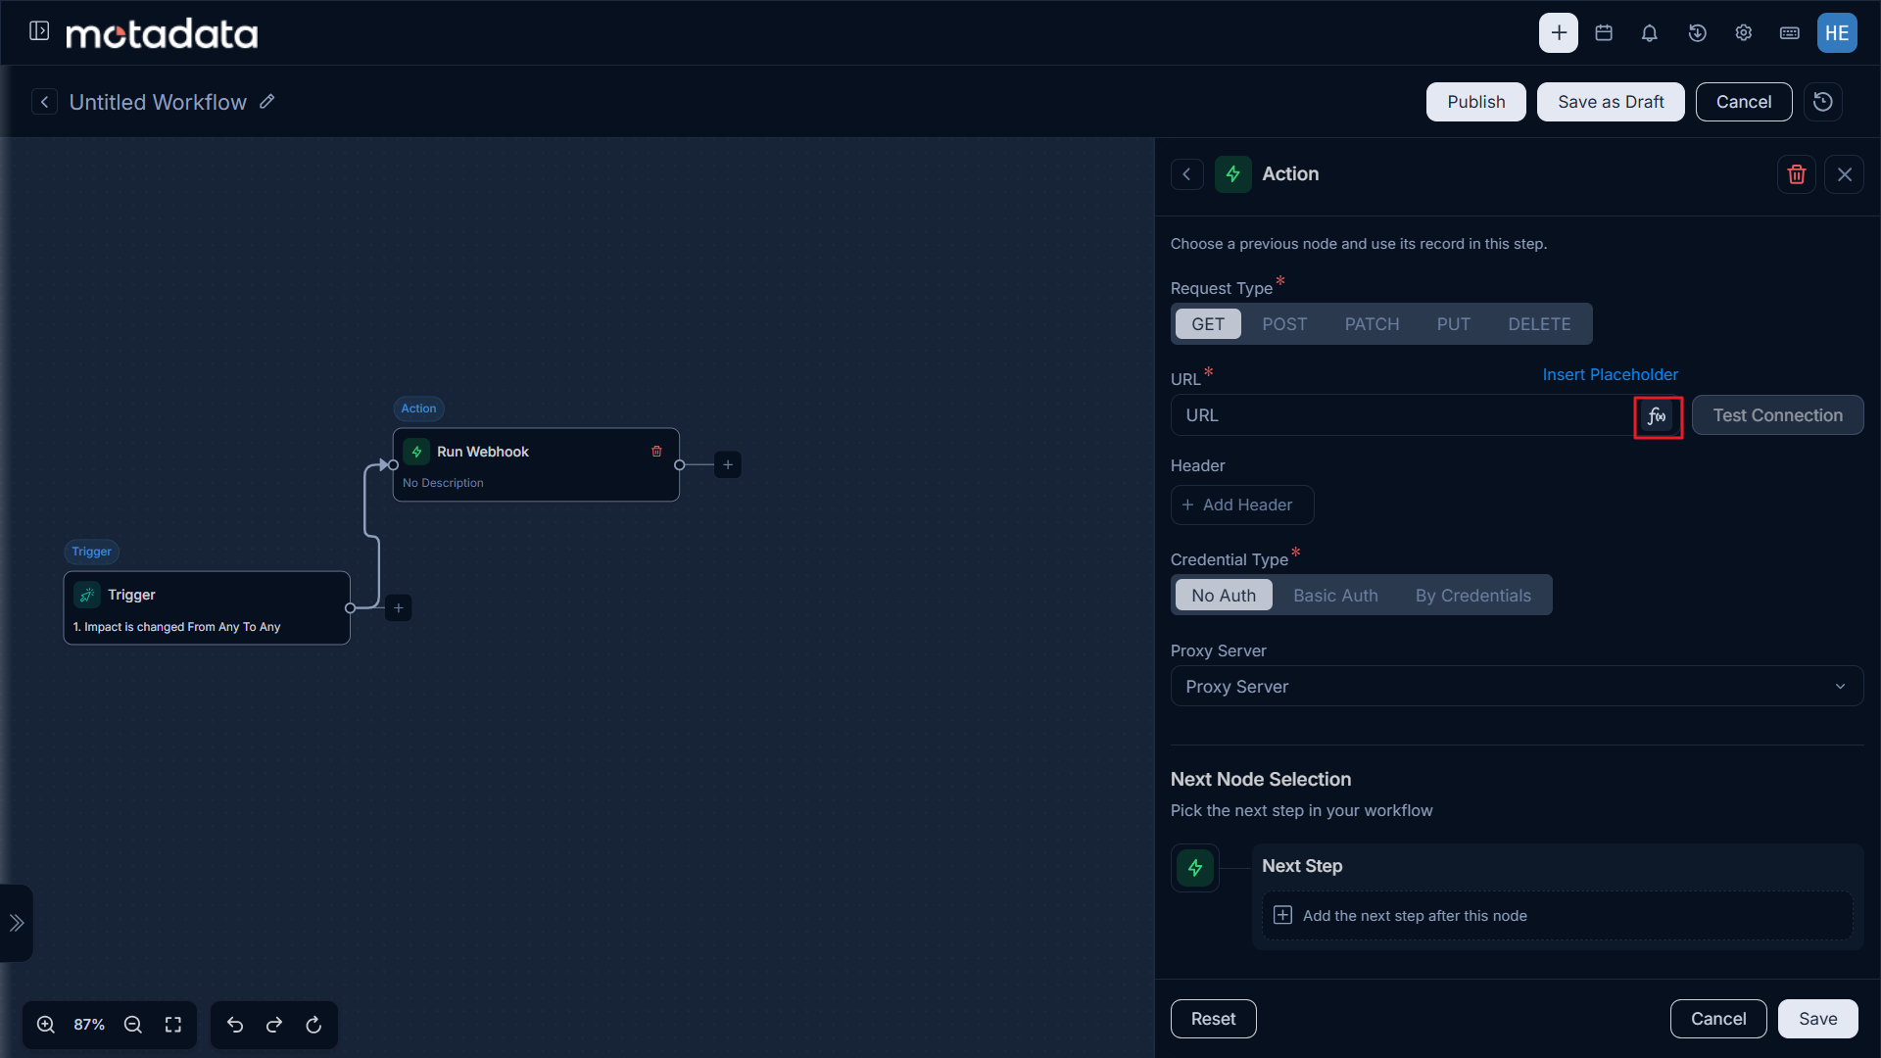Open the HE user avatar menu
This screenshot has height=1058, width=1881.
pyautogui.click(x=1837, y=32)
